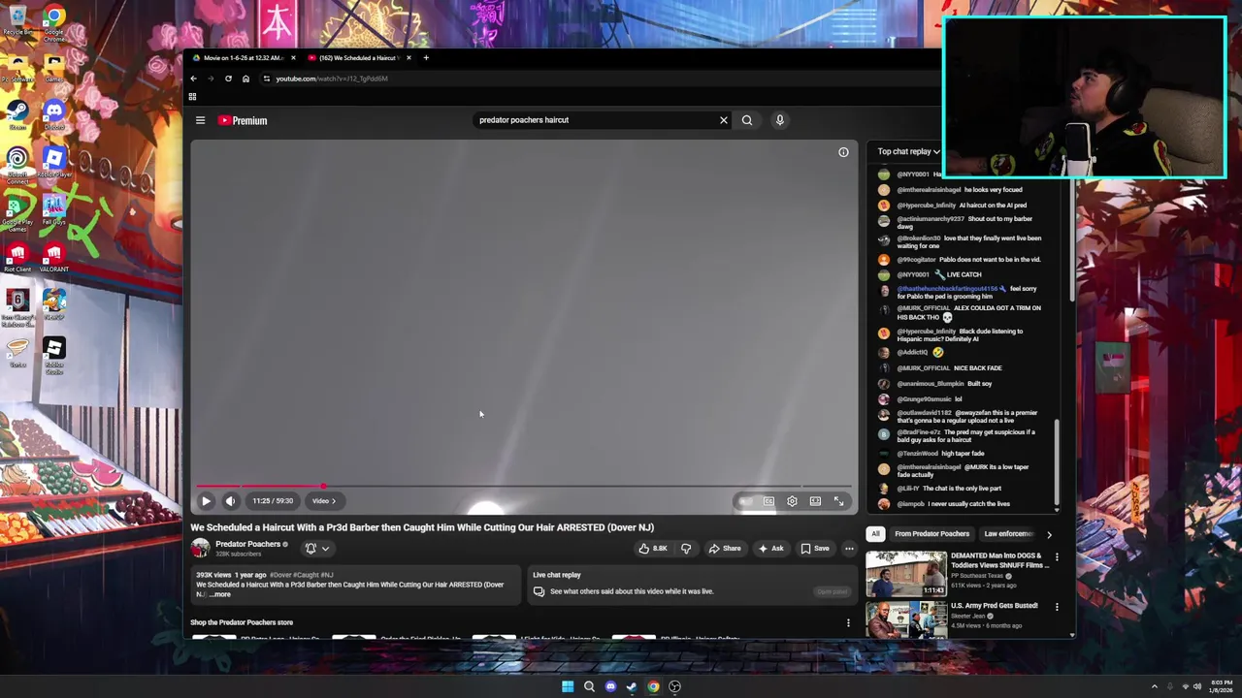Open the 'U.S. Army Pred Gets Busted!' title
This screenshot has height=698, width=1242.
coord(995,606)
